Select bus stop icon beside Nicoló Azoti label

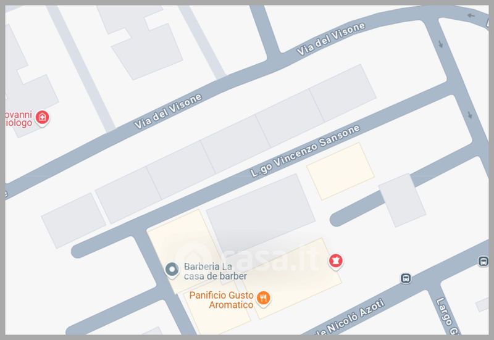point(406,278)
